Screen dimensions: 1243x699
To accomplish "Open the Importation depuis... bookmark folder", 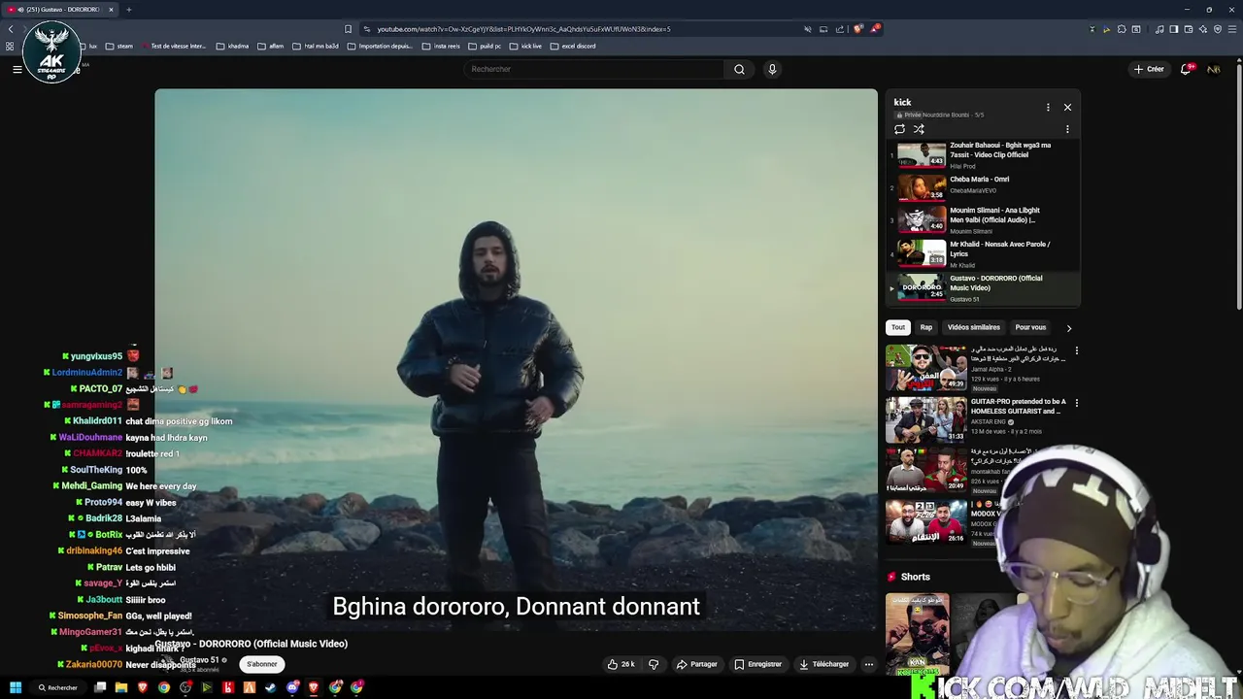I will tap(380, 46).
